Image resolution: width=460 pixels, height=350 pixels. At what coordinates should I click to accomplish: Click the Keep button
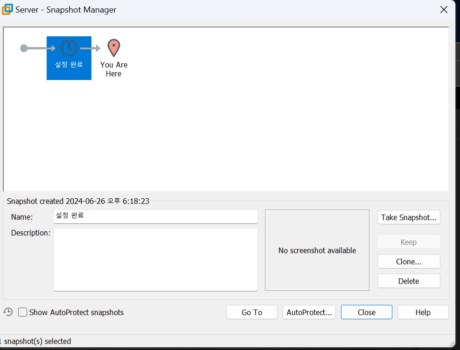click(409, 242)
